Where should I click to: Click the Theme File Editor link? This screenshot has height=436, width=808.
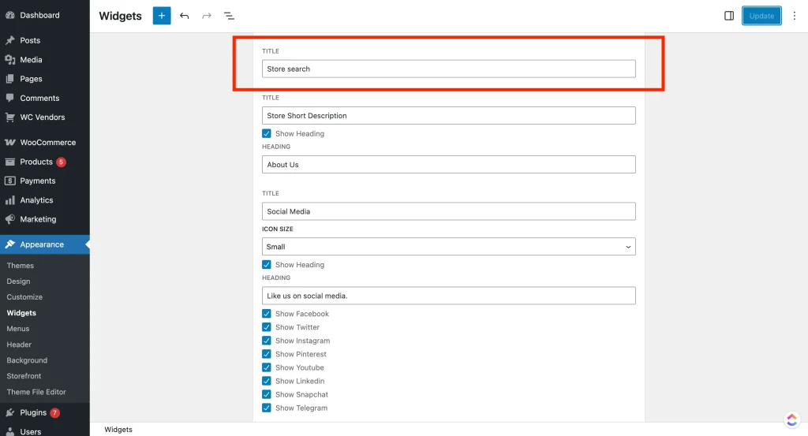[36, 392]
